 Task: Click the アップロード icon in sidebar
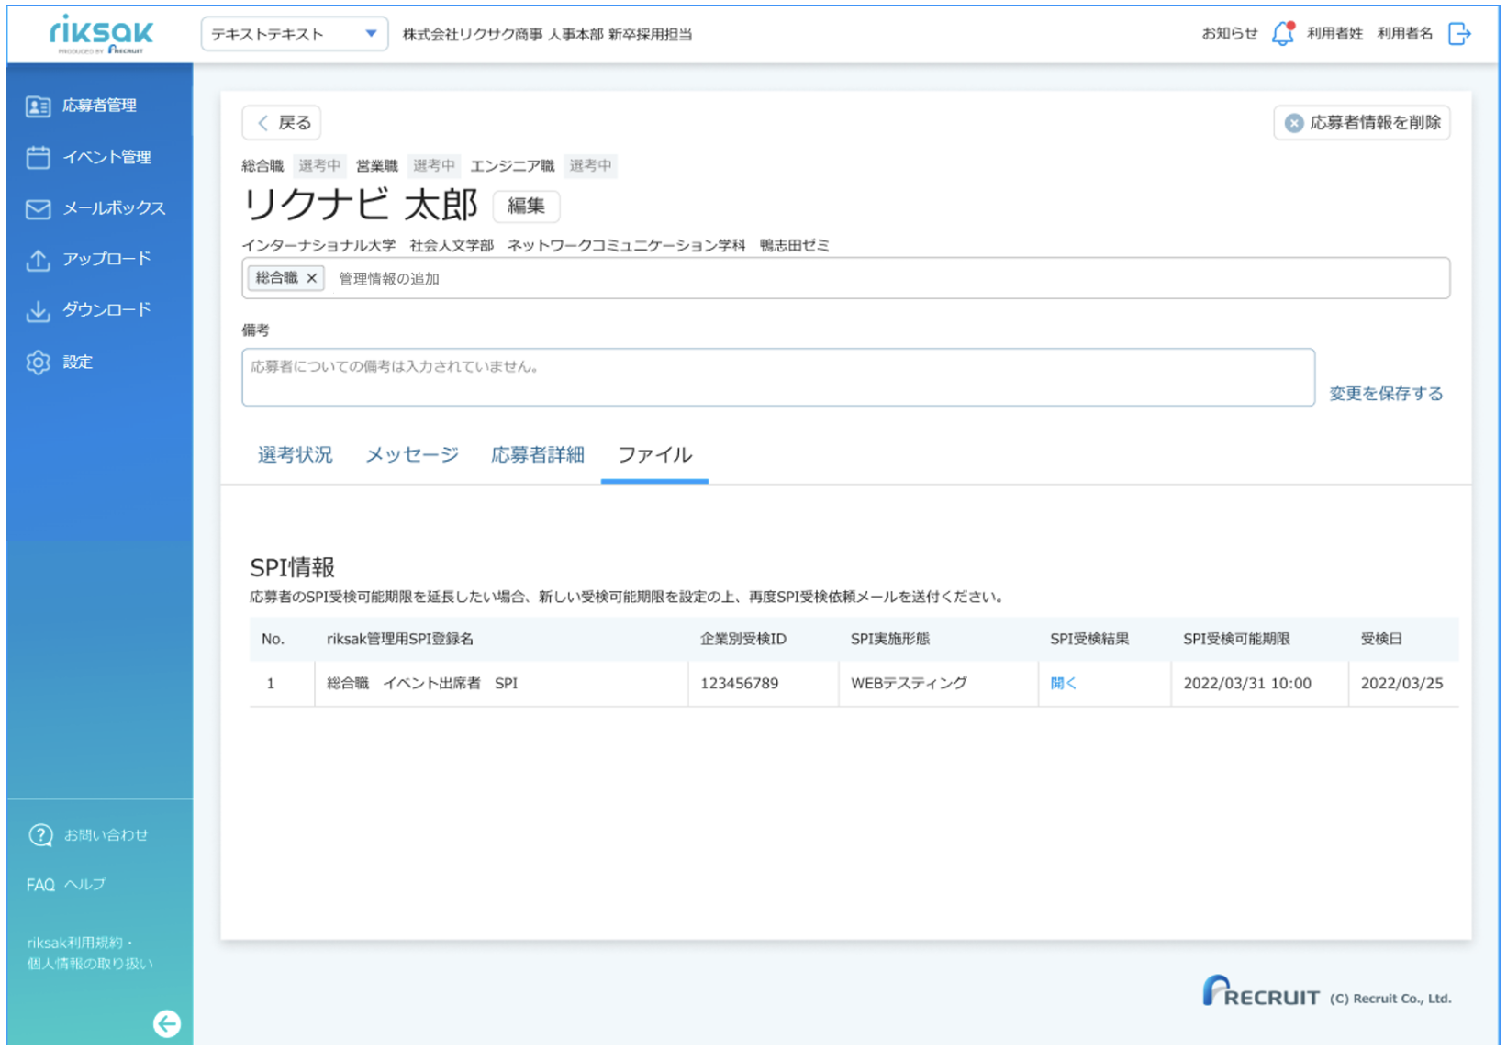38,261
